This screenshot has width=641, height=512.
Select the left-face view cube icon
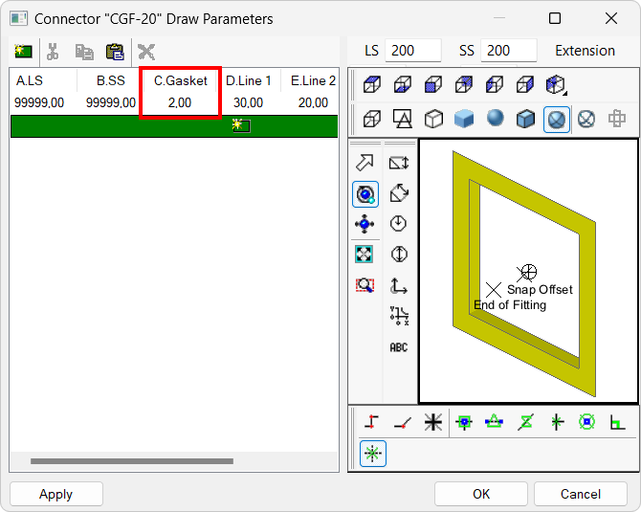495,84
